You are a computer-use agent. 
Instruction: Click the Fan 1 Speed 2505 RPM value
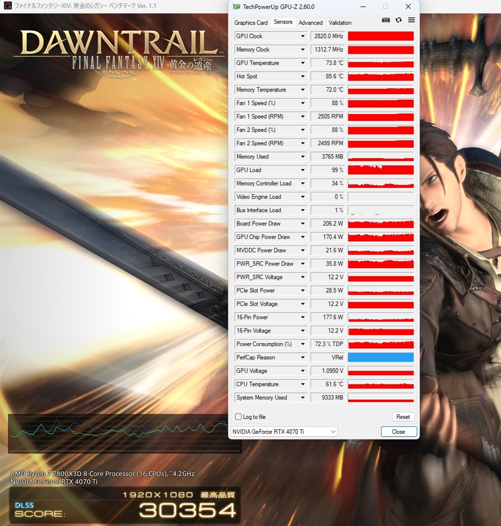click(x=328, y=117)
